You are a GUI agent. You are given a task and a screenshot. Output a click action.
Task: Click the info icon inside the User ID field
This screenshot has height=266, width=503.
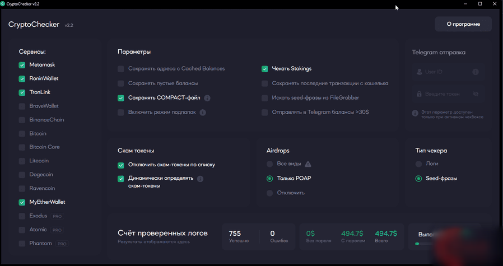[x=476, y=72]
